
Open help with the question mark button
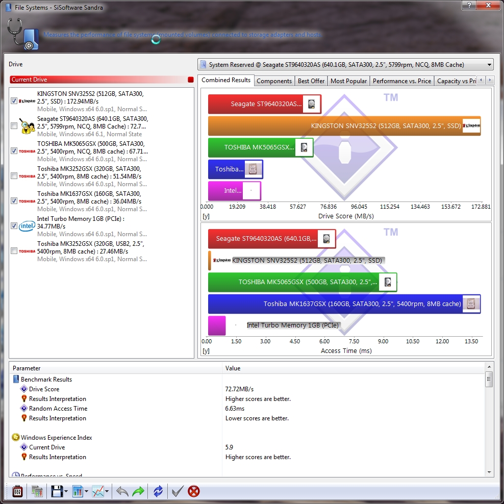coord(469,5)
